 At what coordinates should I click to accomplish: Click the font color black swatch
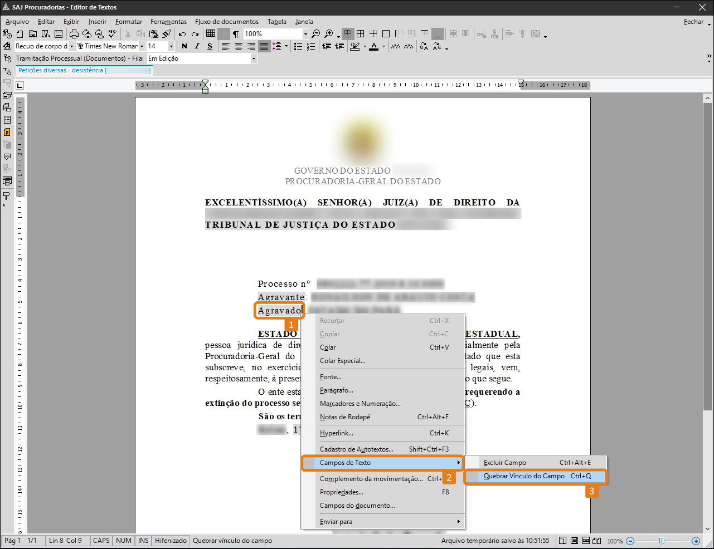tap(374, 47)
